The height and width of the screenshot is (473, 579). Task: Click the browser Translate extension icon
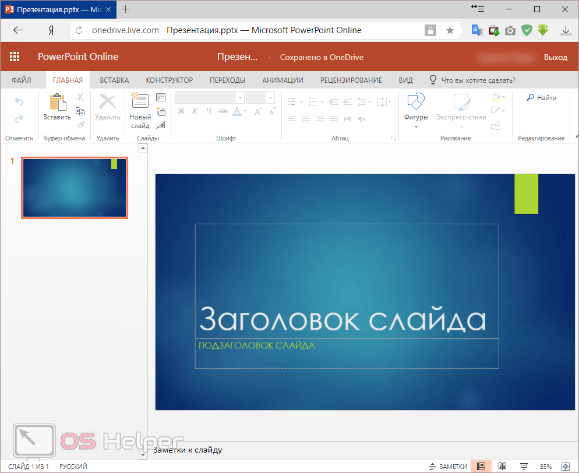[476, 30]
